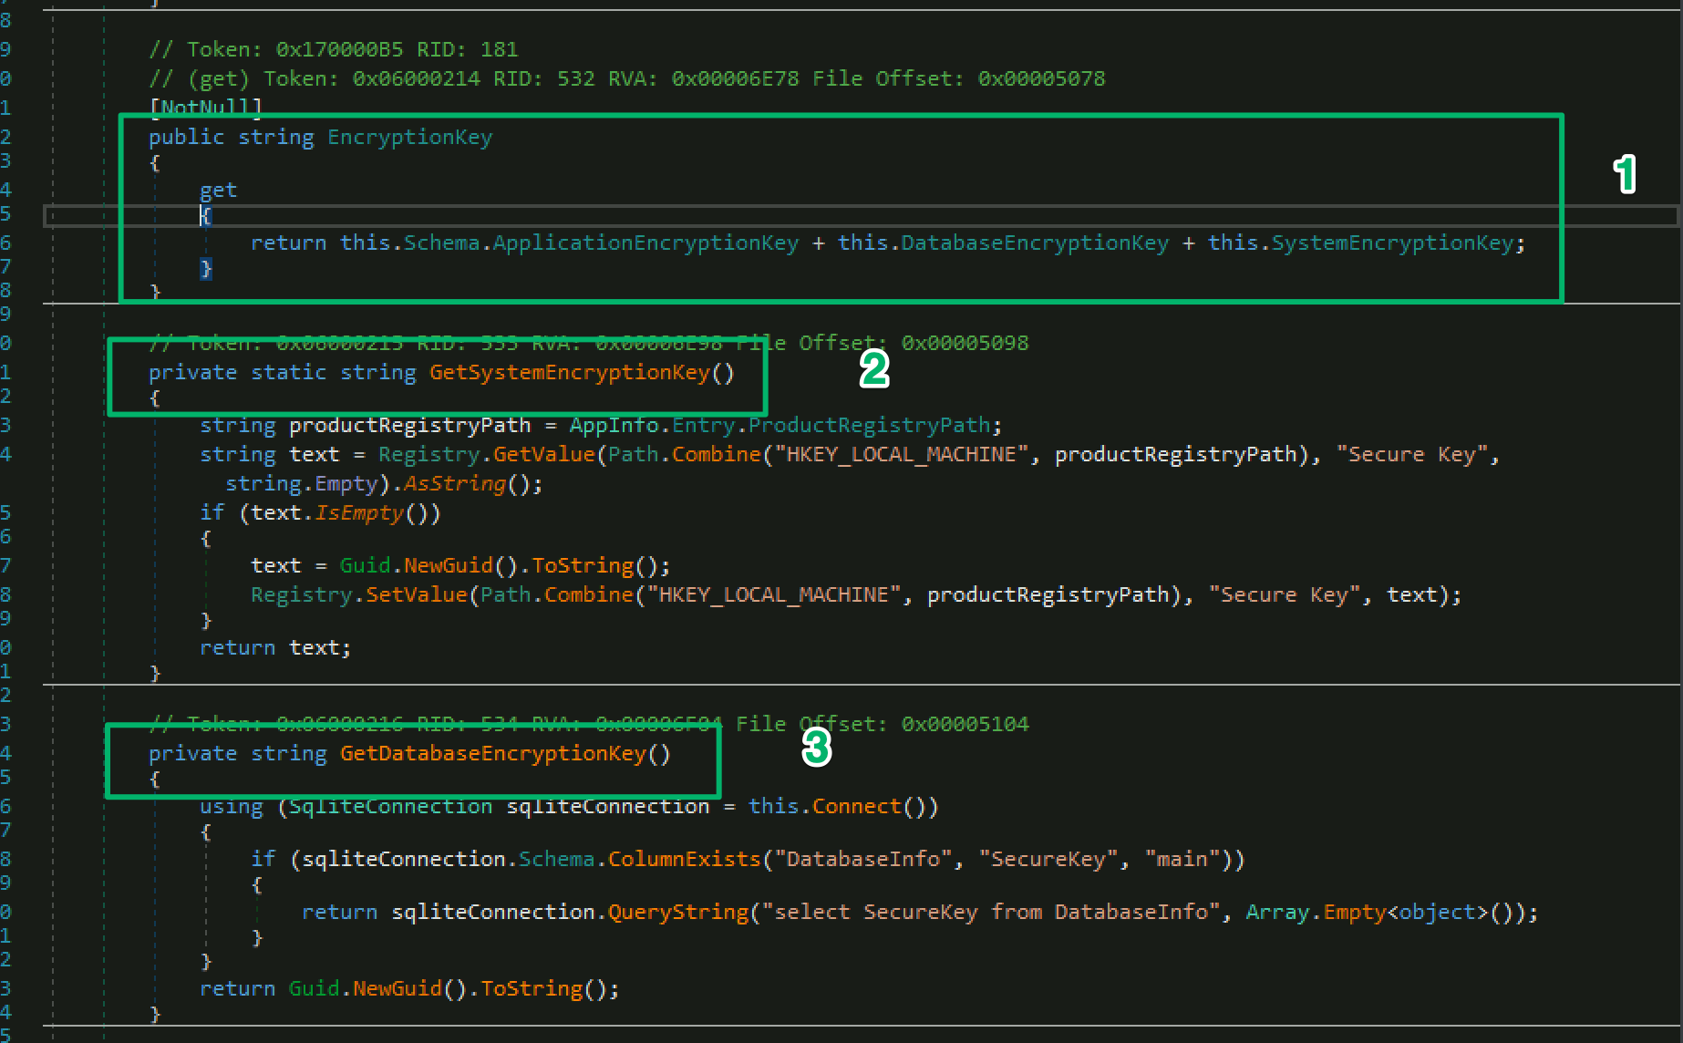The image size is (1683, 1043).
Task: Click the productRegistryPath variable declaration
Action: coord(410,426)
